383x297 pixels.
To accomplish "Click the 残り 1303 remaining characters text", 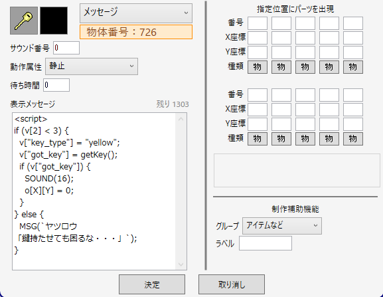I will coord(173,104).
